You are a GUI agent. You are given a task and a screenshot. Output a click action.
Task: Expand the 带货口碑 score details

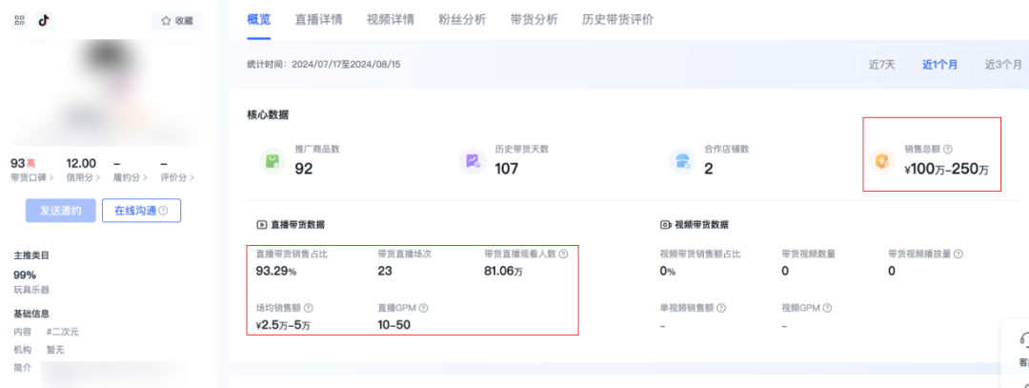point(30,177)
